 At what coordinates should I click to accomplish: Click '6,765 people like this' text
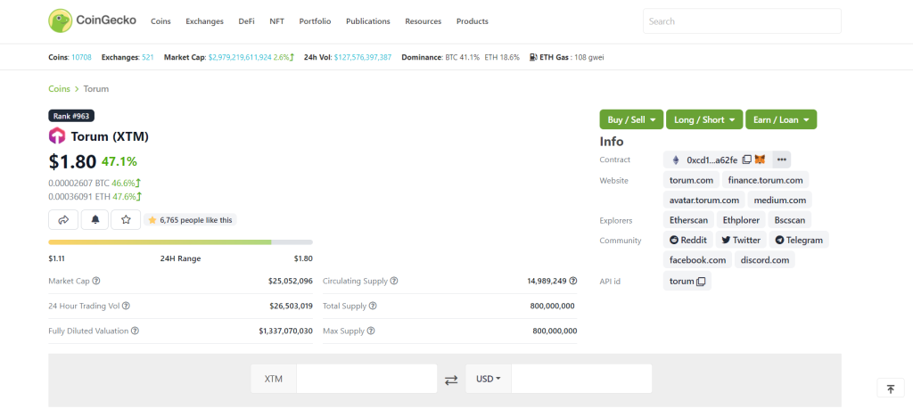pos(195,220)
